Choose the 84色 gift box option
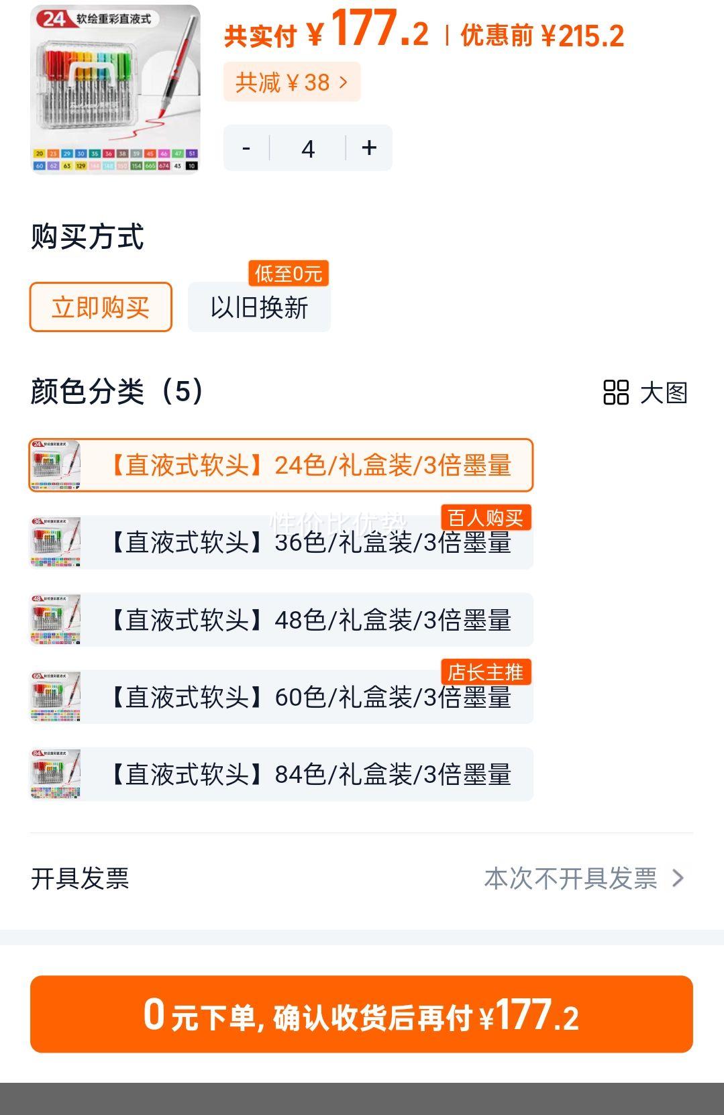Screen dimensions: 724x1115 (x=310, y=774)
